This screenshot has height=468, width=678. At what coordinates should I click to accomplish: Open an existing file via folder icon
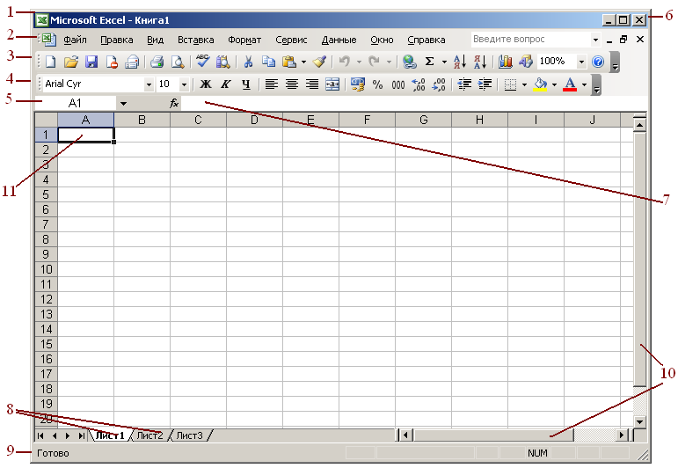pos(71,62)
